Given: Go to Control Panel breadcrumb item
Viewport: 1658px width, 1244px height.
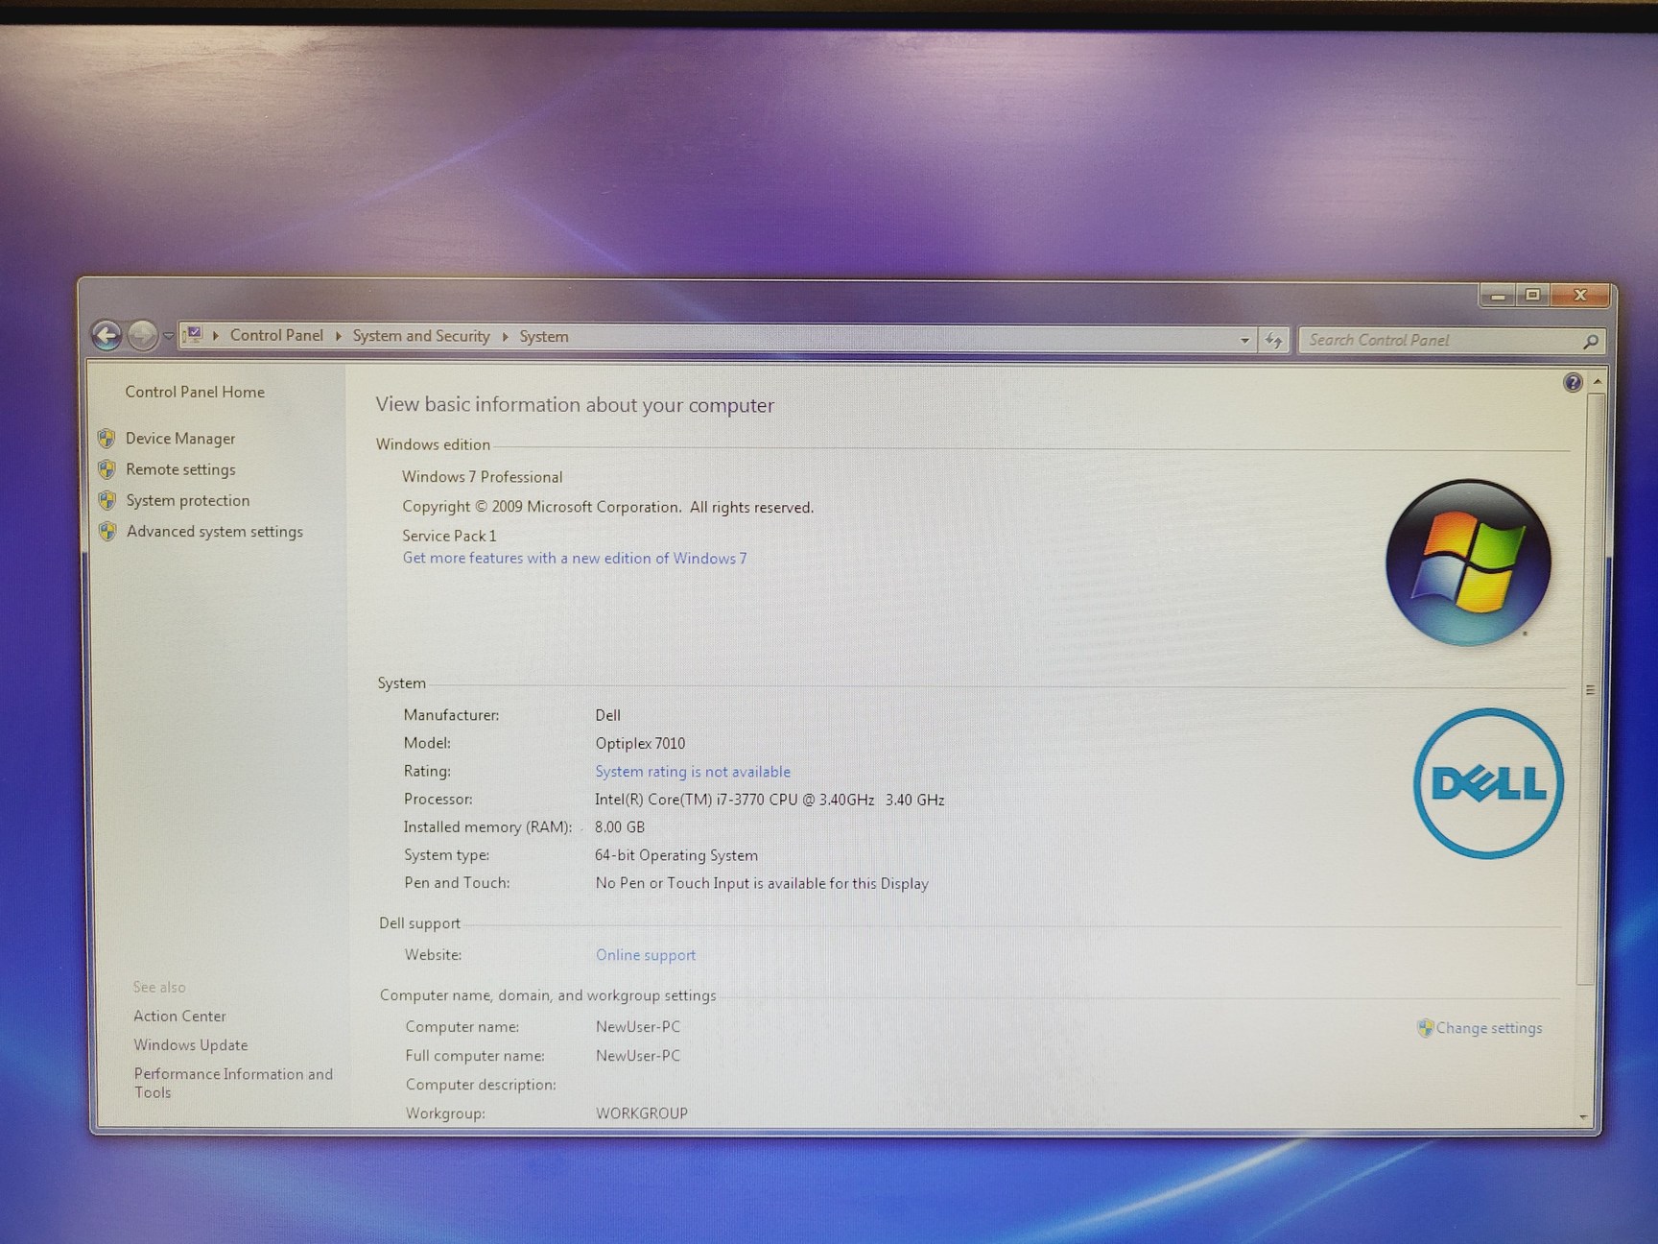Looking at the screenshot, I should point(276,335).
